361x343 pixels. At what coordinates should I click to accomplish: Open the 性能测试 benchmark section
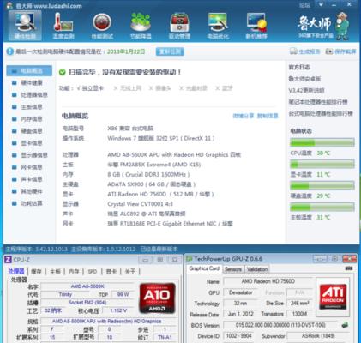(x=102, y=26)
